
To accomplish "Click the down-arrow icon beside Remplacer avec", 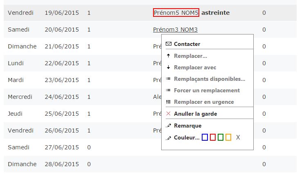I will tap(168, 67).
